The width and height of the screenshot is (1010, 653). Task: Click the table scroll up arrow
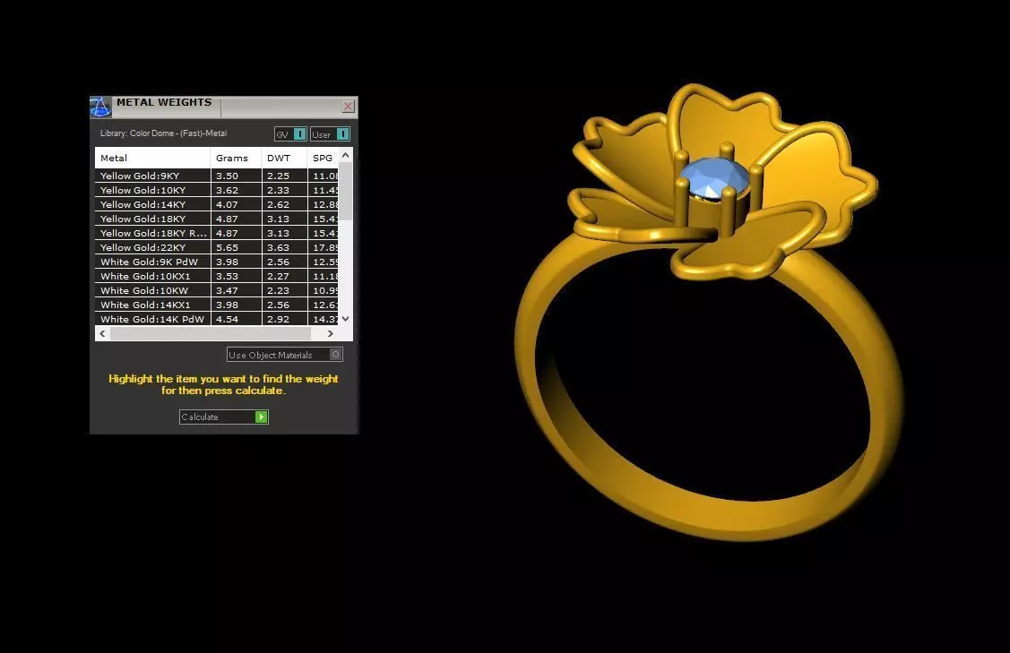point(346,155)
